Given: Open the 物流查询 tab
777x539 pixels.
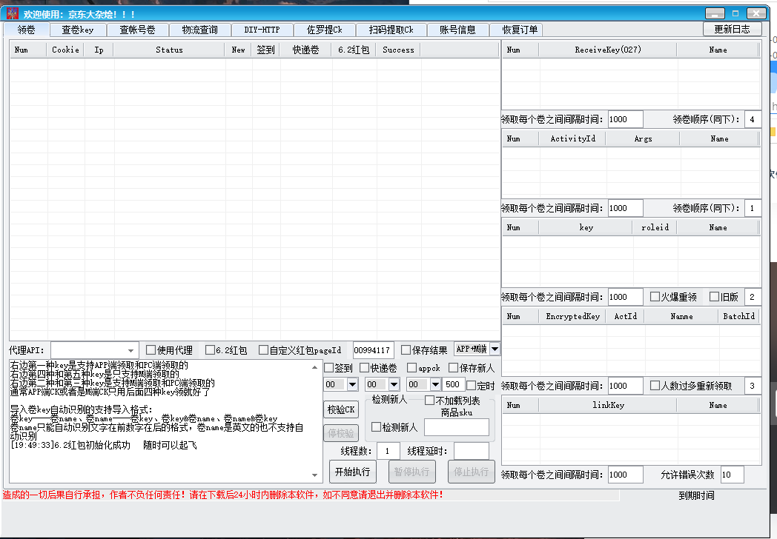Looking at the screenshot, I should 199,30.
